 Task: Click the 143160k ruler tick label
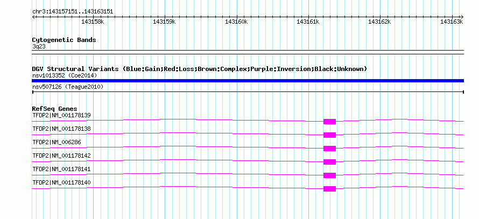[x=236, y=22]
